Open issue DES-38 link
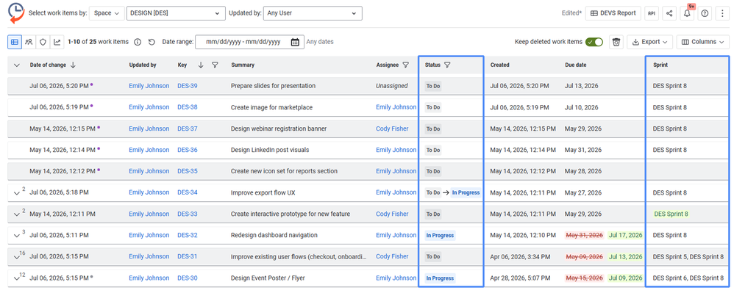 [188, 107]
